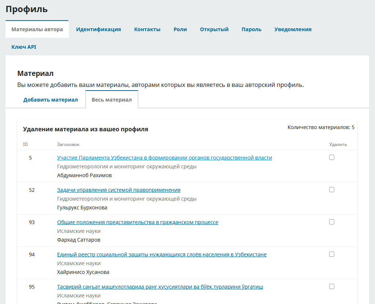The height and width of the screenshot is (304, 375).
Task: Open article about Парламента Узбекистана
Action: (x=164, y=158)
